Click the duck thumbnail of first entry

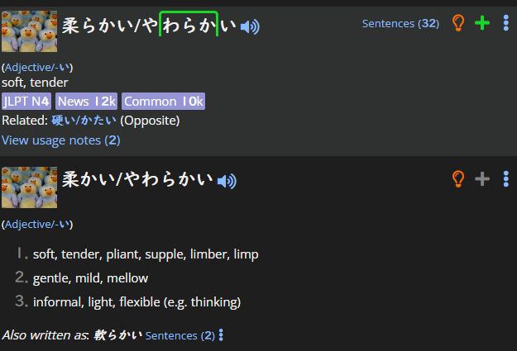(29, 31)
